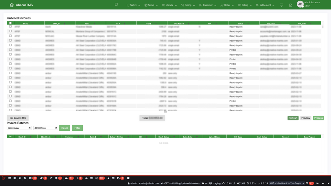Screen dimensions: 331x186
Task: Open the Customer menu
Action: 208,5
